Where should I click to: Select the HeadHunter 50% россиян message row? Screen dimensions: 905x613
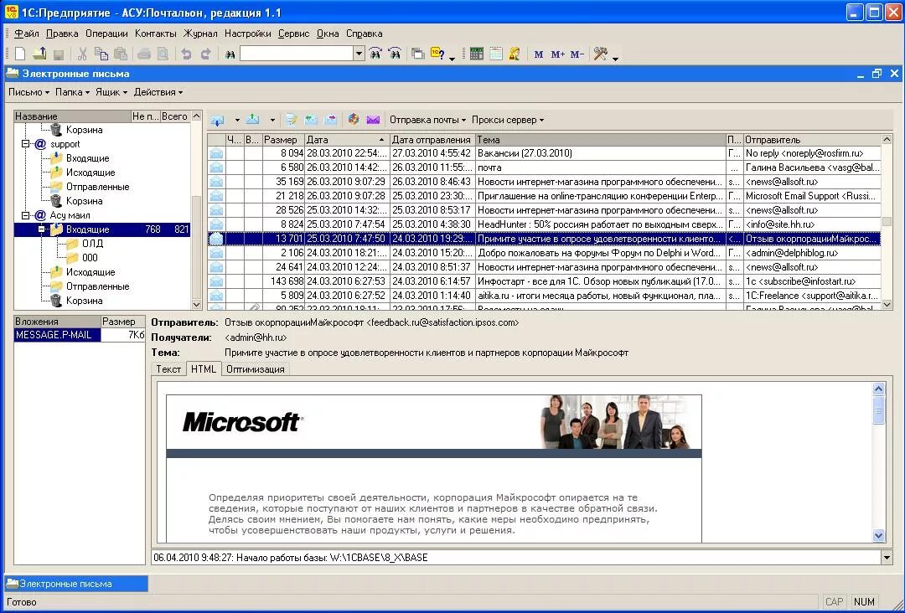click(x=544, y=224)
